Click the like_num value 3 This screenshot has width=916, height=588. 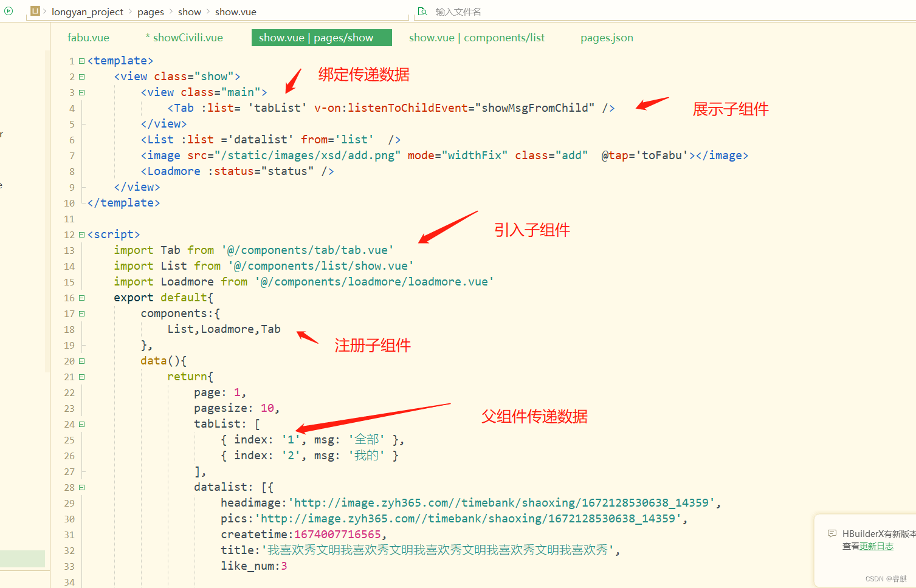284,566
